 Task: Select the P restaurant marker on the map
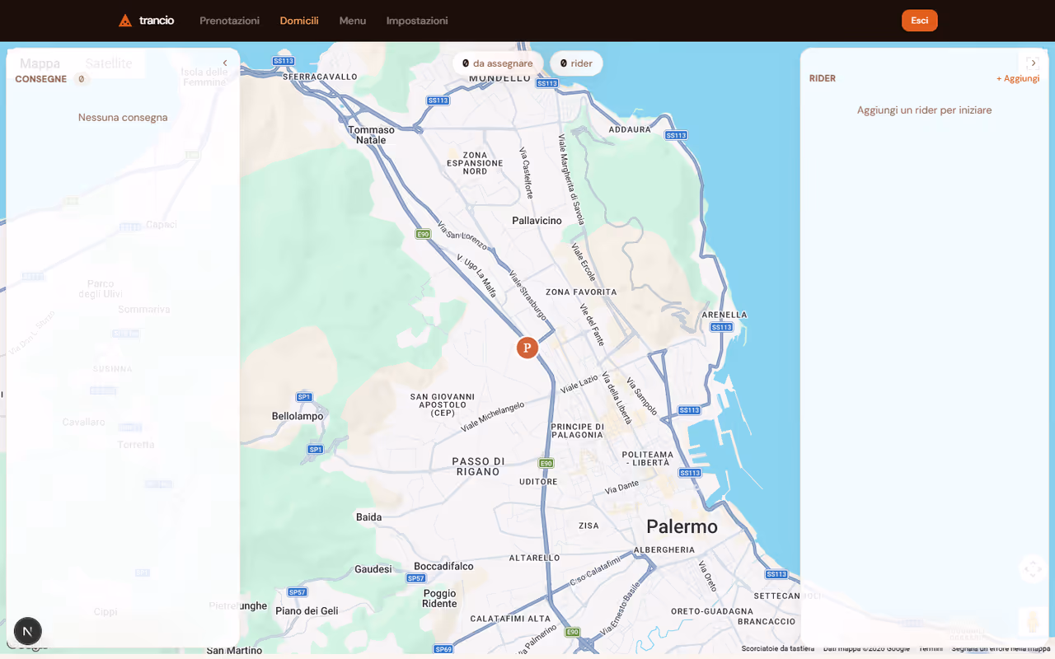pyautogui.click(x=527, y=348)
